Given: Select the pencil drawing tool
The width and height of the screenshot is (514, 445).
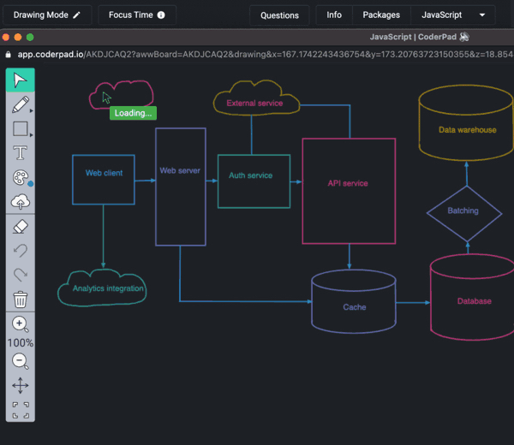Looking at the screenshot, I should coord(21,105).
